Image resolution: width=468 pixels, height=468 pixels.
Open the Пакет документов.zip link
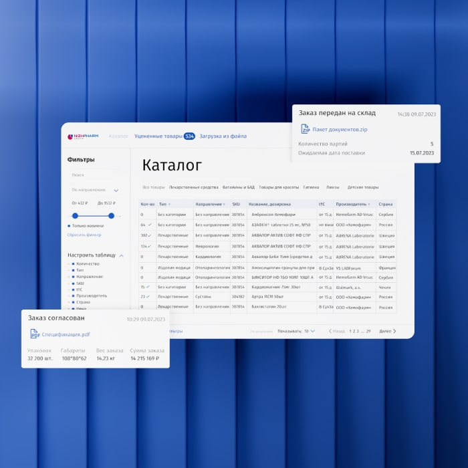(344, 129)
